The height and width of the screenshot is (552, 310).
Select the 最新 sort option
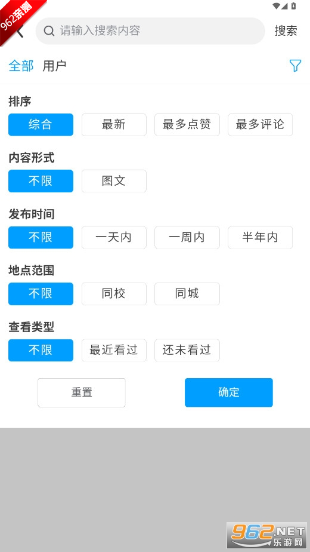[x=114, y=125]
